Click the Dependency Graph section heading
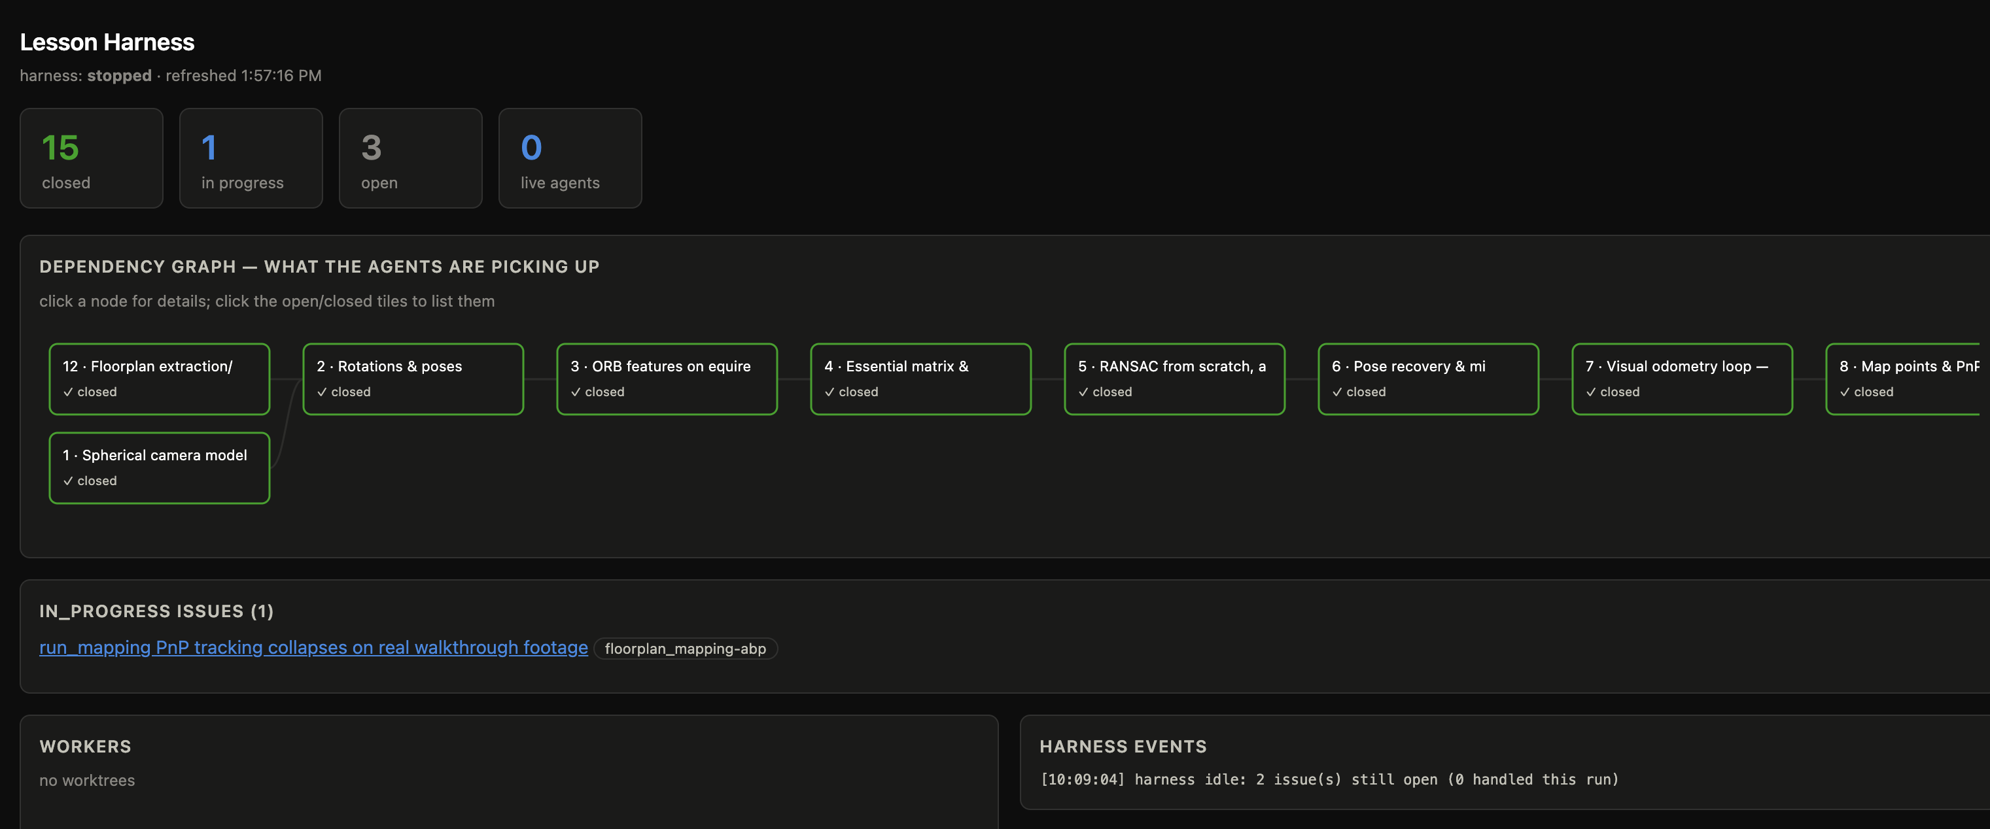This screenshot has height=829, width=1990. 319,267
